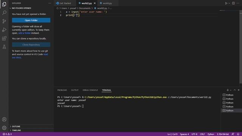Image resolution: width=242 pixels, height=136 pixels.
Task: Close the terminal panel
Action: [x=239, y=90]
